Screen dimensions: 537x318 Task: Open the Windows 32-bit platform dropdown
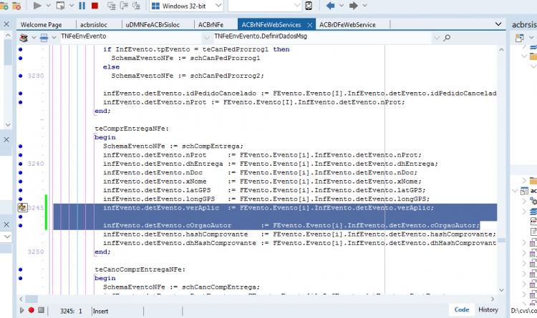[x=186, y=6]
